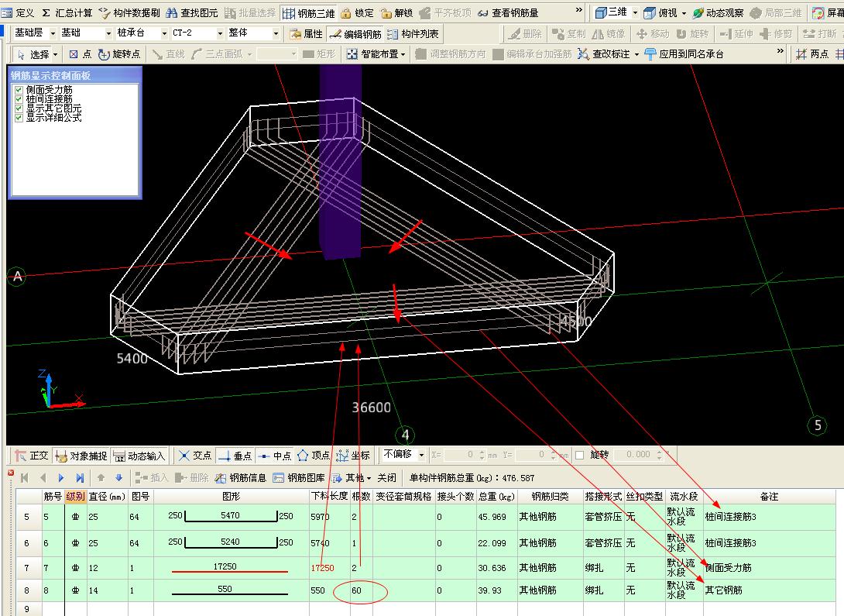Open 查看钢筋量 rebar quantity viewer
This screenshot has width=844, height=616.
click(508, 13)
